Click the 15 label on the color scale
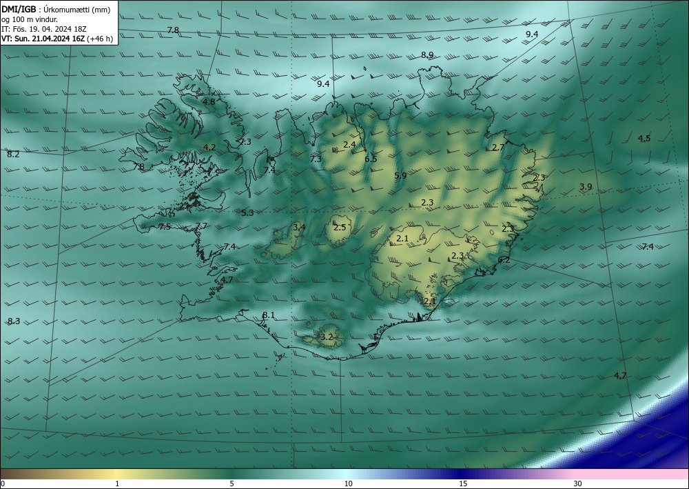 pos(463,483)
